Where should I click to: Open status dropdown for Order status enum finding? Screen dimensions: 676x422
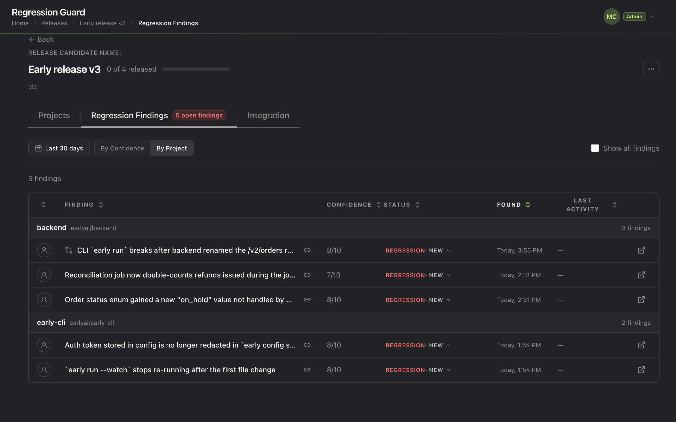[418, 300]
